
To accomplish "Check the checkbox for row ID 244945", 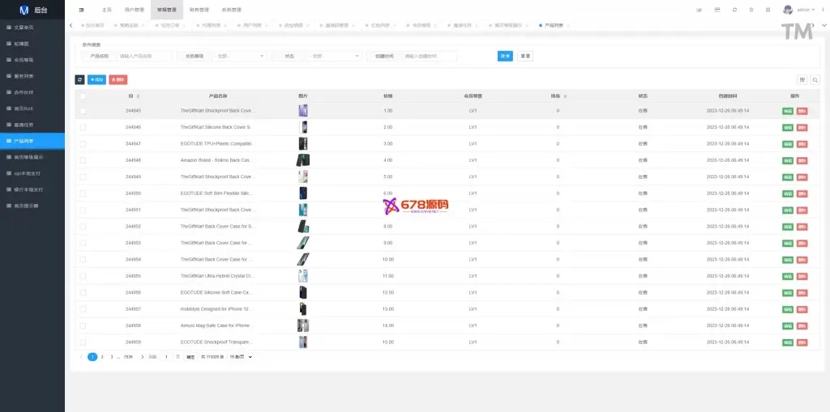I will pos(83,111).
